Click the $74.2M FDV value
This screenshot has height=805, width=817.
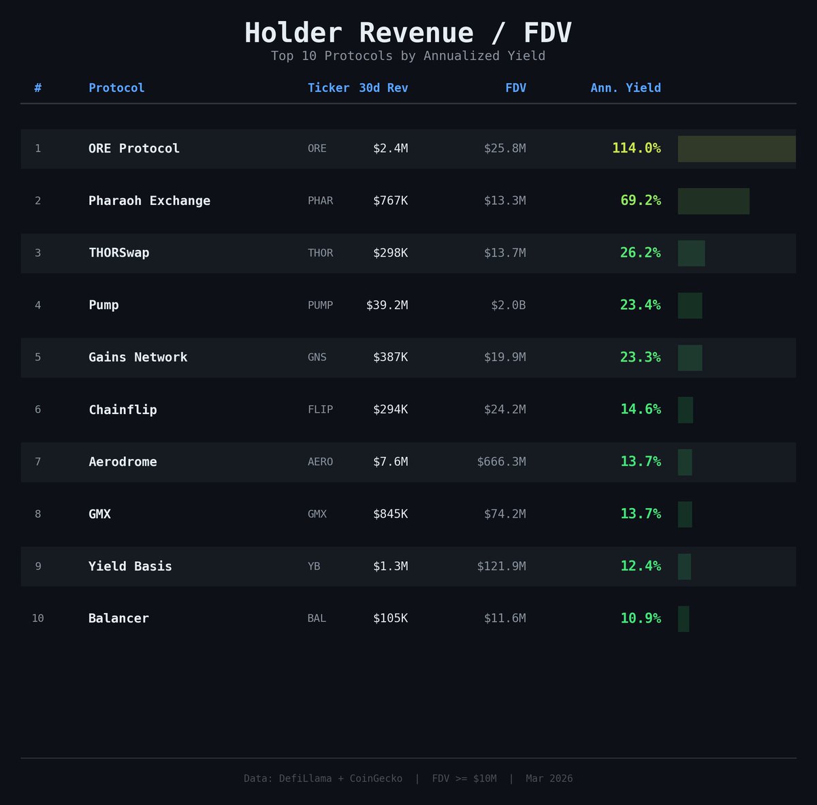[504, 514]
